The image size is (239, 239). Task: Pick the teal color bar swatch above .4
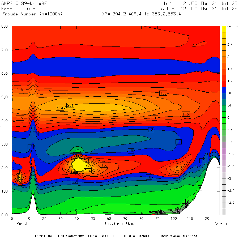point(224,102)
